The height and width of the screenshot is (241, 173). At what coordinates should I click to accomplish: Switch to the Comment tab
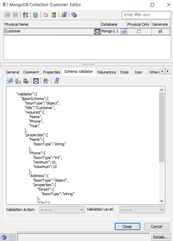31,72
